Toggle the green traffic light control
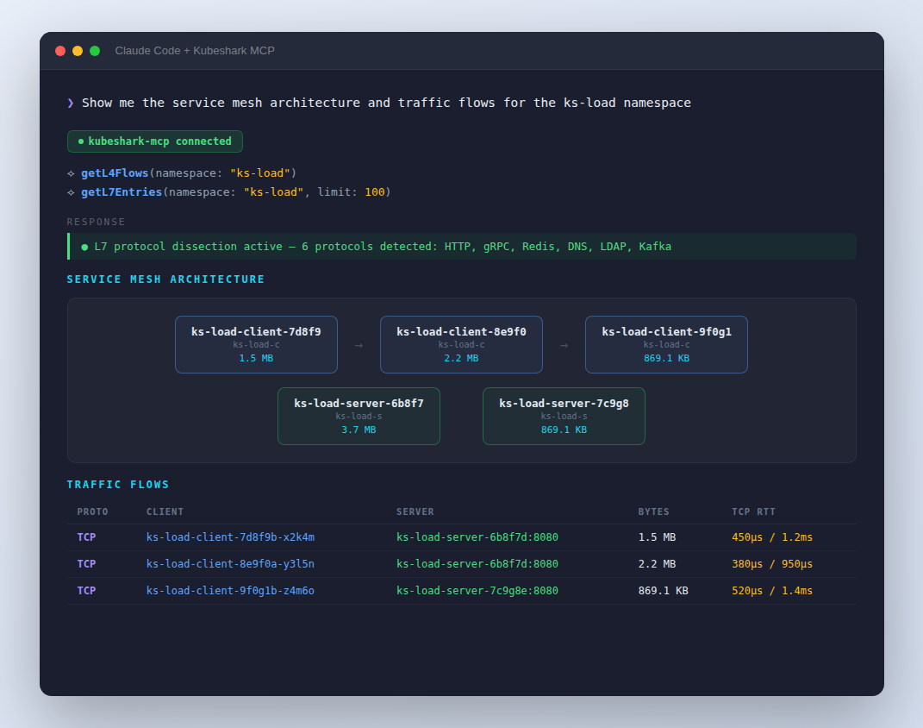 (x=95, y=51)
